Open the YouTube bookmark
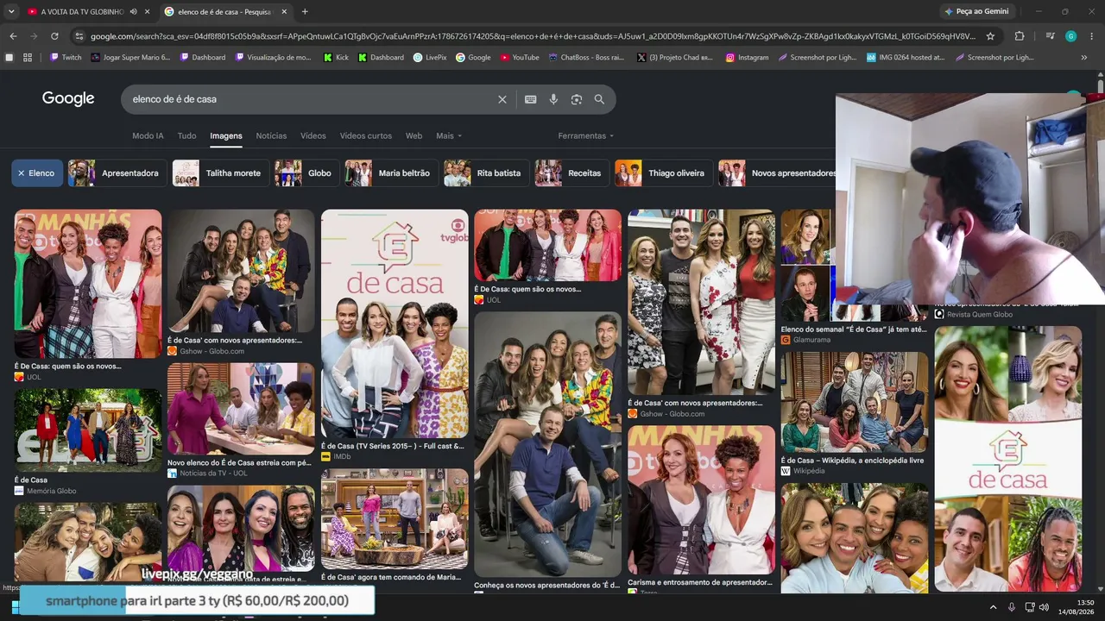 click(x=520, y=58)
